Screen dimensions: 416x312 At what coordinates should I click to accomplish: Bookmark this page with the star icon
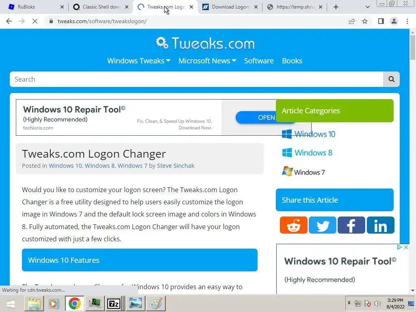(x=365, y=21)
